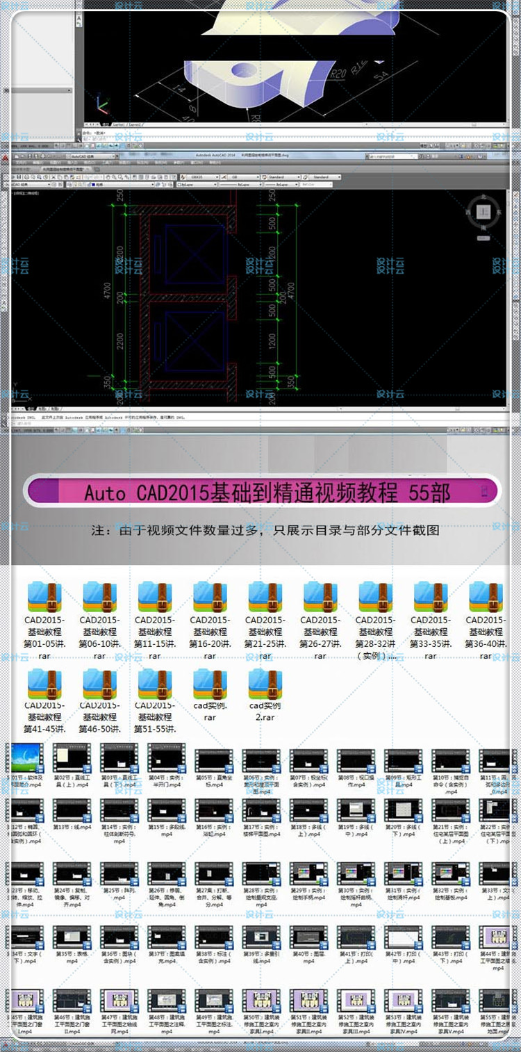This screenshot has width=521, height=1052.
Task: Click file name 第24节：复制、镜像、偏移、对齐.mp4
Action: 72,898
